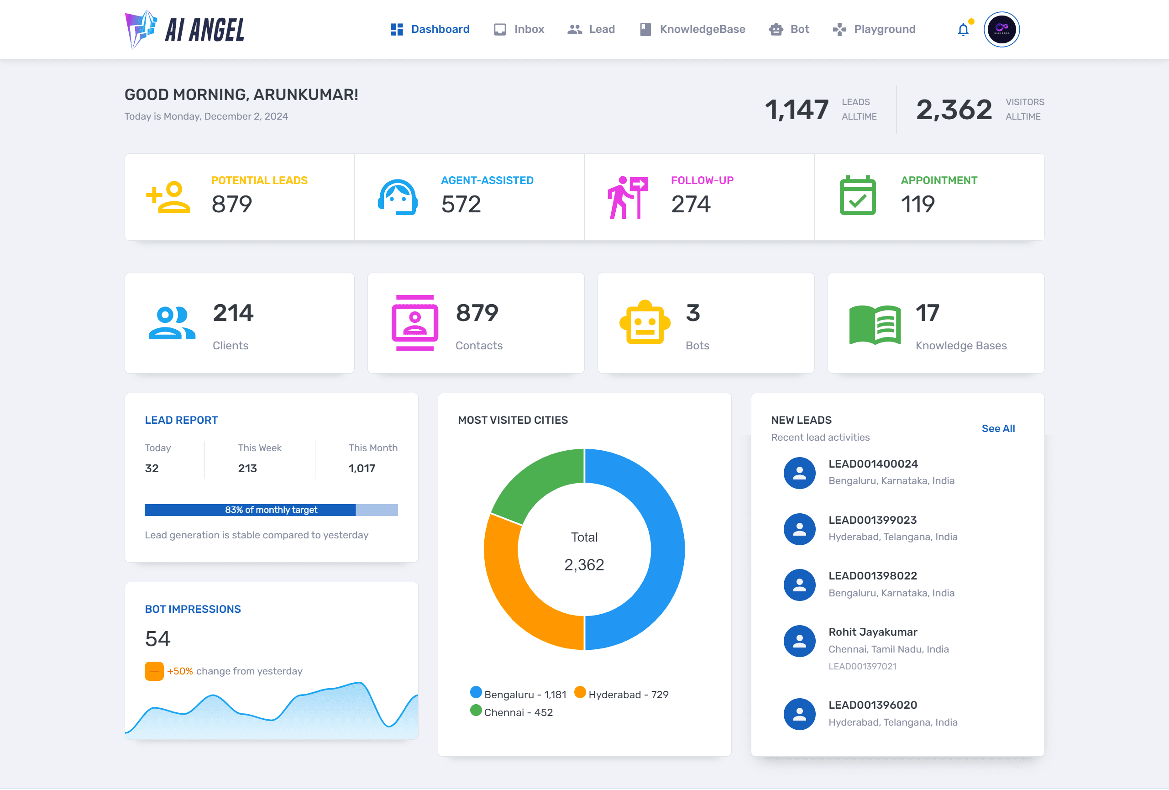Toggle the Bengaluru legend entry in chart
This screenshot has height=790, width=1169.
[x=518, y=695]
